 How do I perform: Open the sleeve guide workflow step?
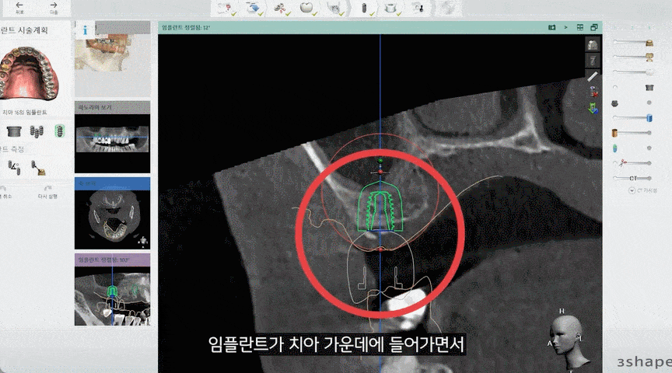click(x=391, y=9)
